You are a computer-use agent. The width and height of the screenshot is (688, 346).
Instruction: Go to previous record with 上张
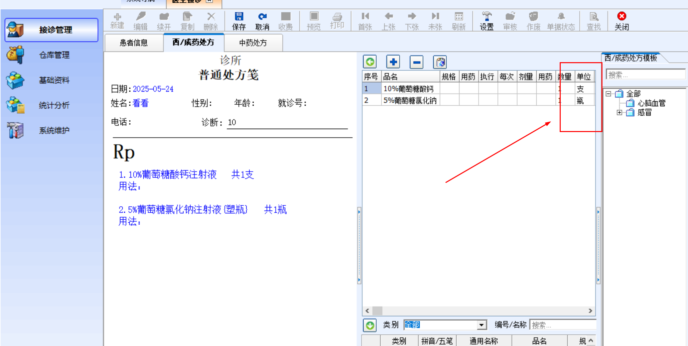tap(389, 21)
